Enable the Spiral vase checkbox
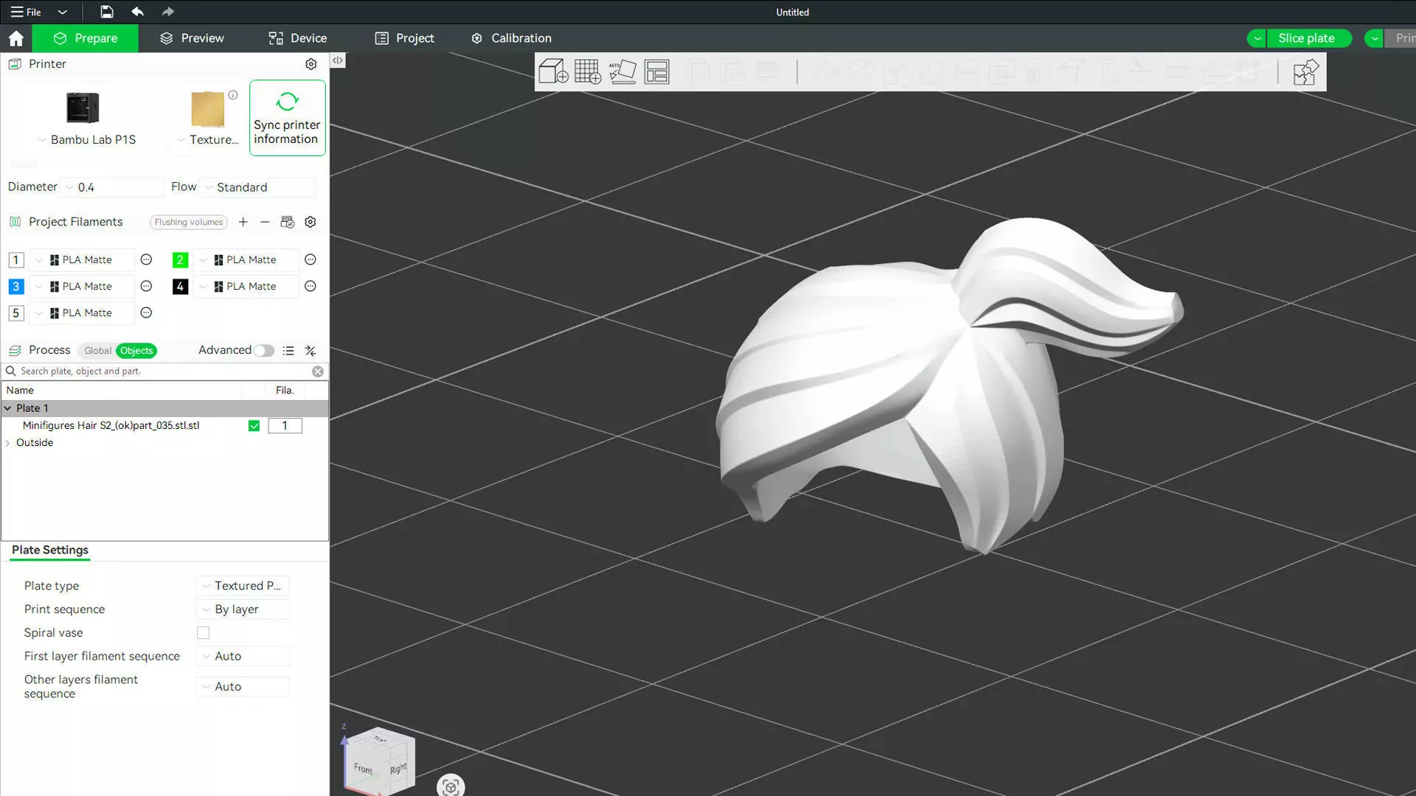Screen dimensions: 1416x796 coord(203,632)
